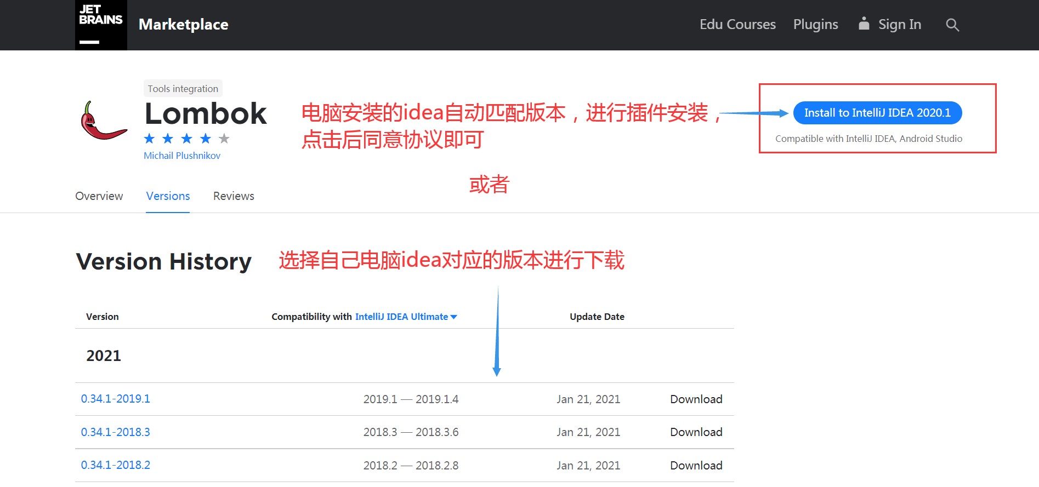Click the Update Date column header

[x=597, y=317]
